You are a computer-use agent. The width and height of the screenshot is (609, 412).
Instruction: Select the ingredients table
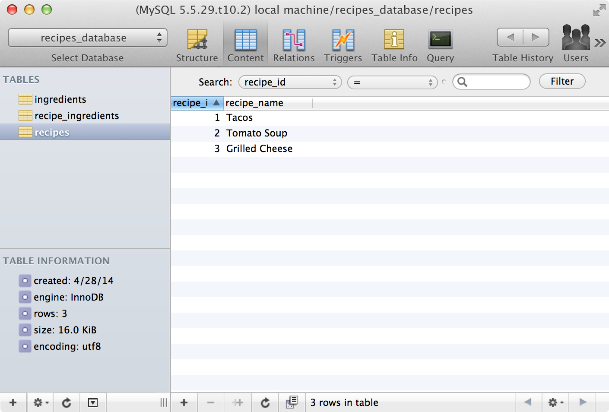point(85,99)
